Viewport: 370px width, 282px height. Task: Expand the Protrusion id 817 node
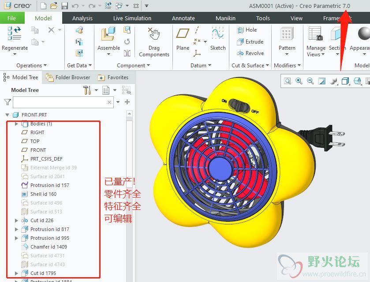[x=16, y=229]
